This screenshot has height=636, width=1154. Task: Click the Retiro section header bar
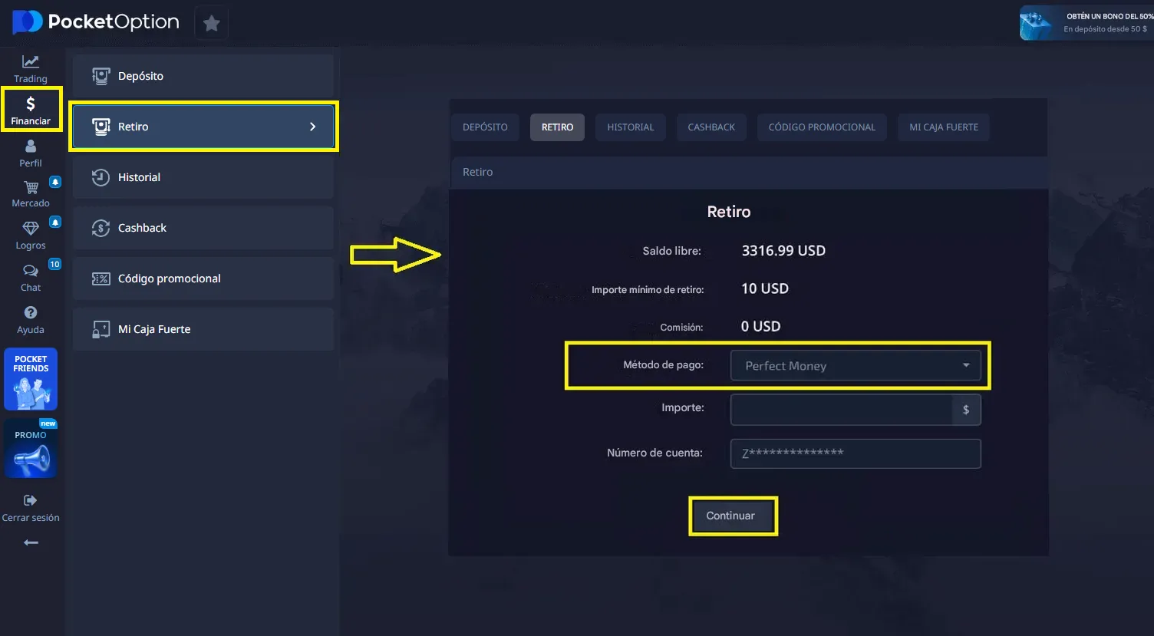748,173
